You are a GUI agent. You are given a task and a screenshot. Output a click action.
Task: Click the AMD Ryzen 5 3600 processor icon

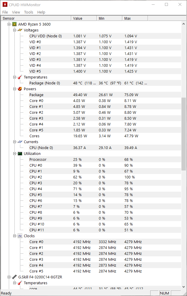(x=14, y=24)
